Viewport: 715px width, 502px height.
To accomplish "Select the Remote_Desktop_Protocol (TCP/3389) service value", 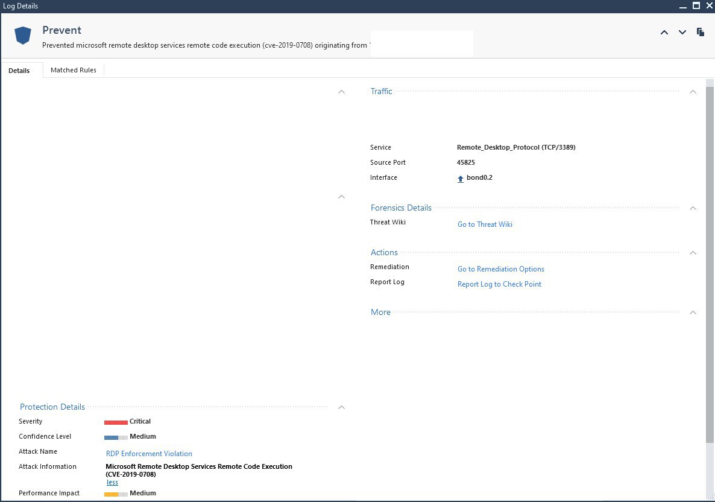I will [515, 147].
